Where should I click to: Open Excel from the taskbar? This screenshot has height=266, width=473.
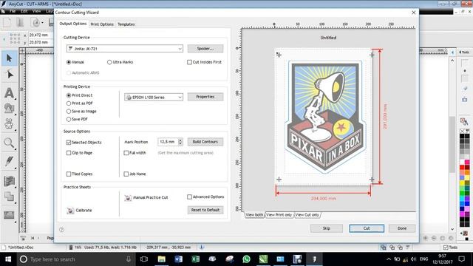pyautogui.click(x=195, y=259)
